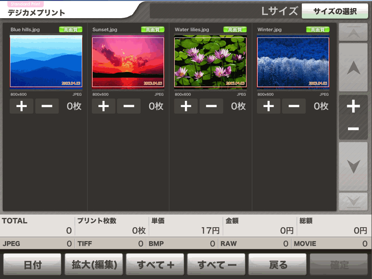Click large plus icon in right sidebar
372x279 pixels.
click(353, 107)
